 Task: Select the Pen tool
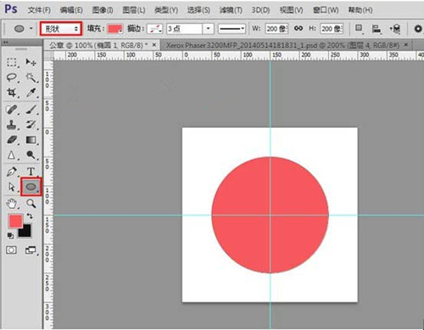(11, 172)
